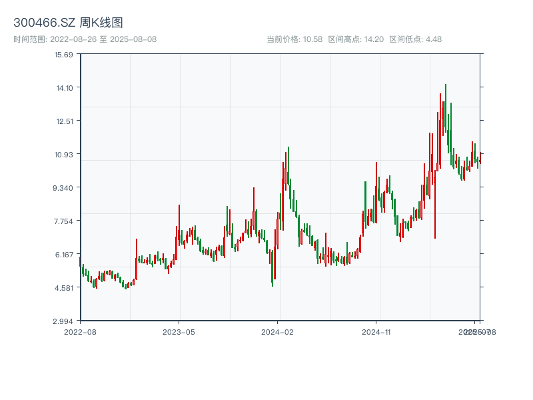Click the 300466.SZ 周K线图 chart title
This screenshot has width=533, height=400.
point(68,23)
